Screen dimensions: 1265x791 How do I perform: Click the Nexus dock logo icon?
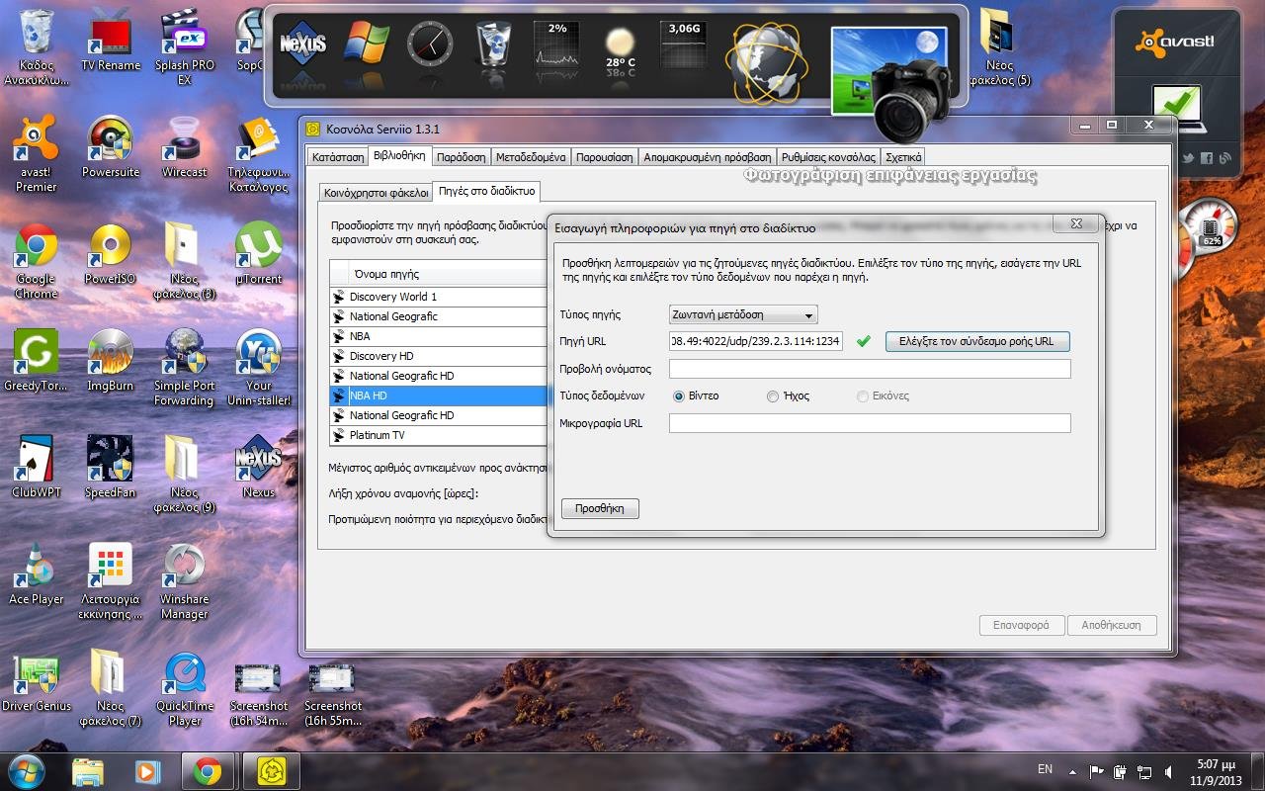(x=303, y=45)
